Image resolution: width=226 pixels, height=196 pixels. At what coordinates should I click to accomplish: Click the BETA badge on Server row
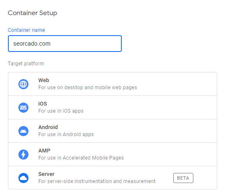pyautogui.click(x=183, y=178)
